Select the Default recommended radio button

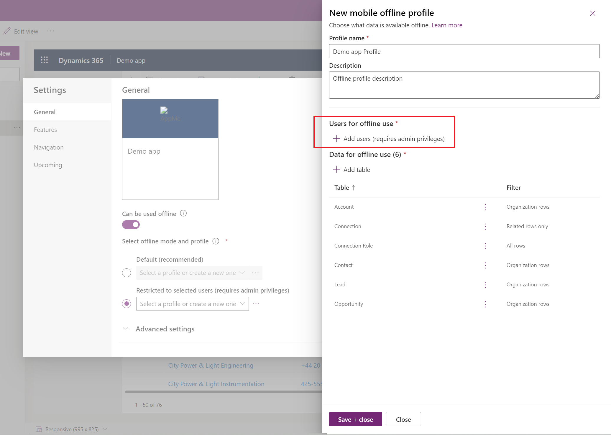(x=127, y=273)
